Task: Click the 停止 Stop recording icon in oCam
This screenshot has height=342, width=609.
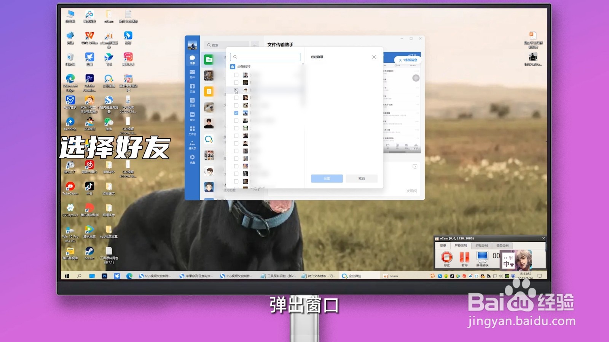Action: [x=447, y=256]
